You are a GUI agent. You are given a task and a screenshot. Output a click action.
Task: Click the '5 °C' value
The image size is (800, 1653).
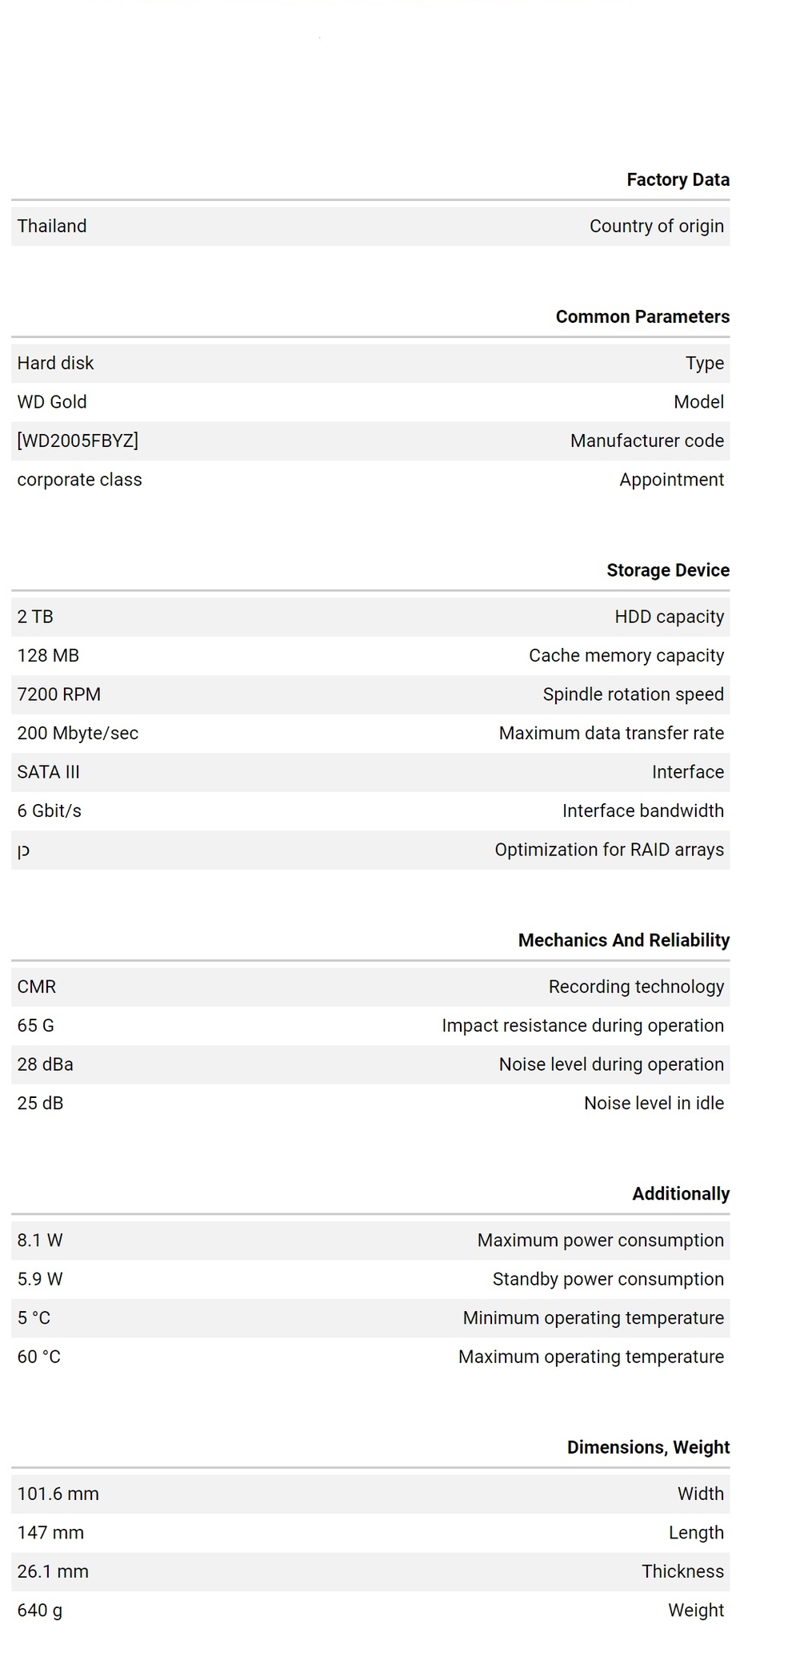pyautogui.click(x=34, y=1318)
